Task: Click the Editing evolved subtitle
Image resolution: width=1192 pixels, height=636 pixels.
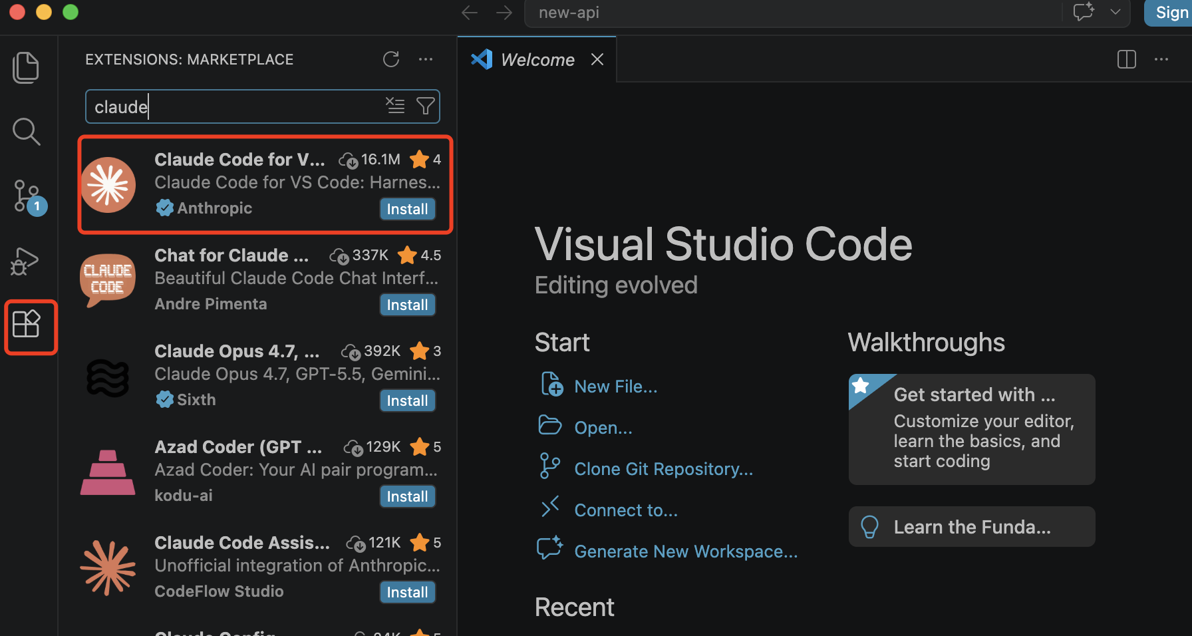Action: 617,285
